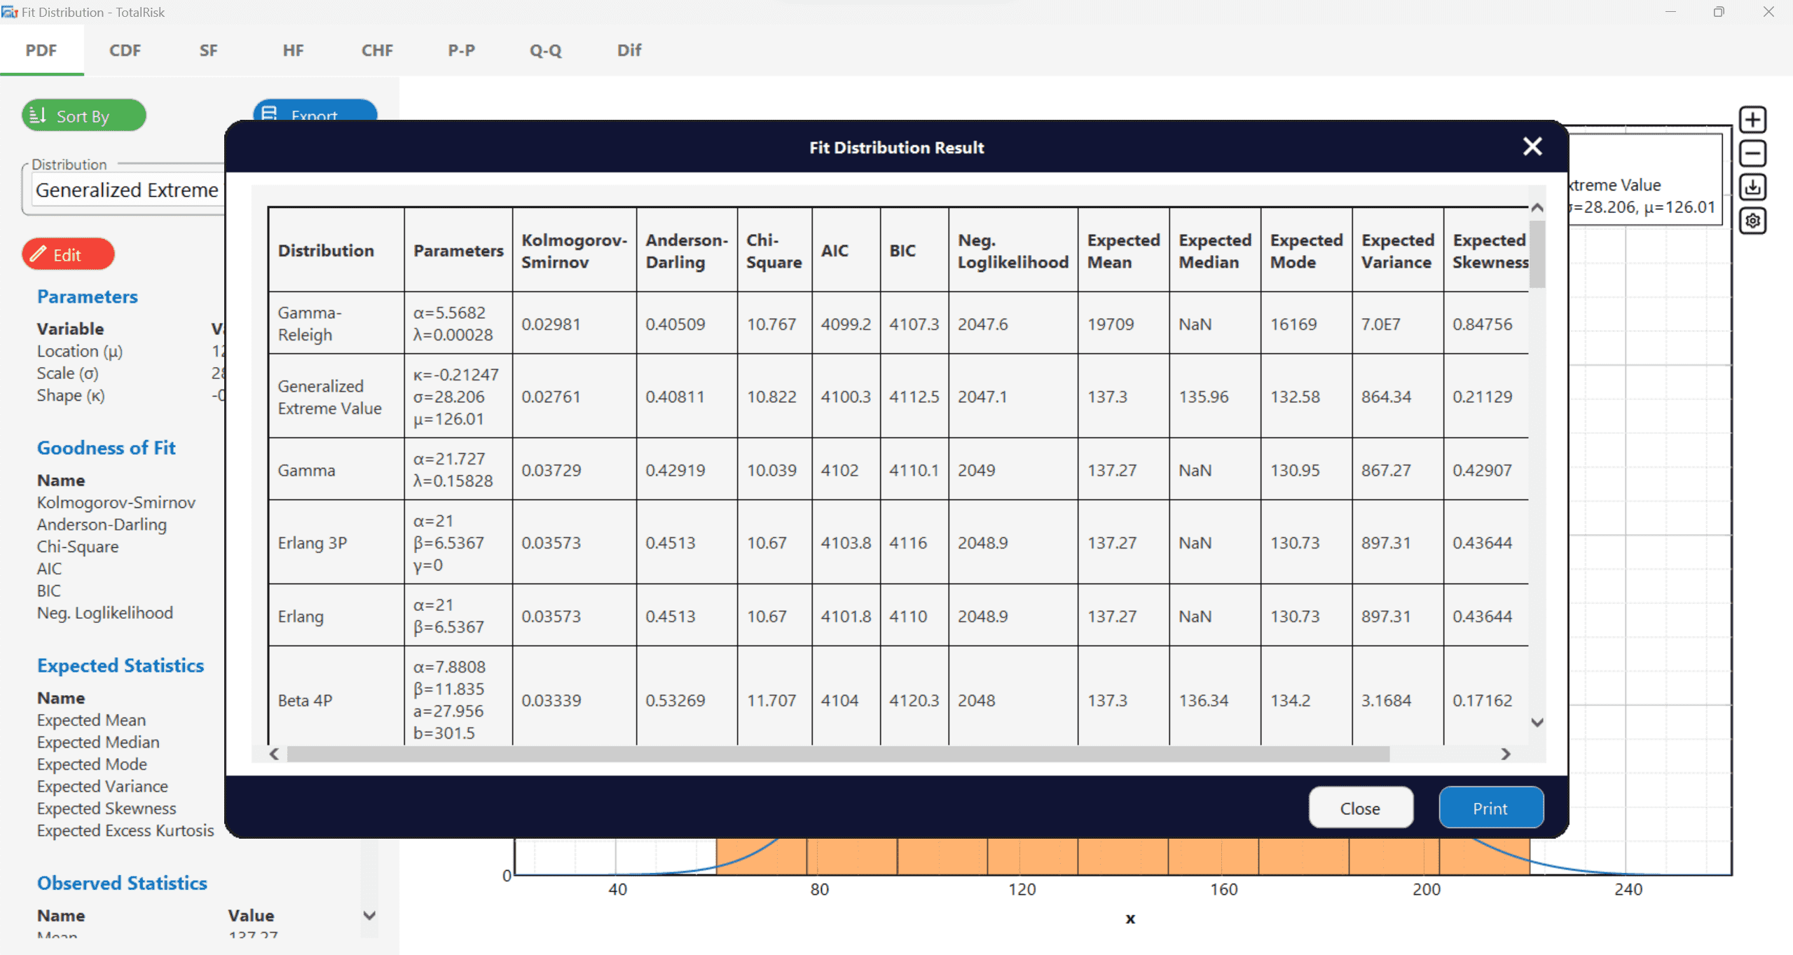This screenshot has height=955, width=1793.
Task: Select the Gamma-Releigh distribution row
Action: pos(898,323)
